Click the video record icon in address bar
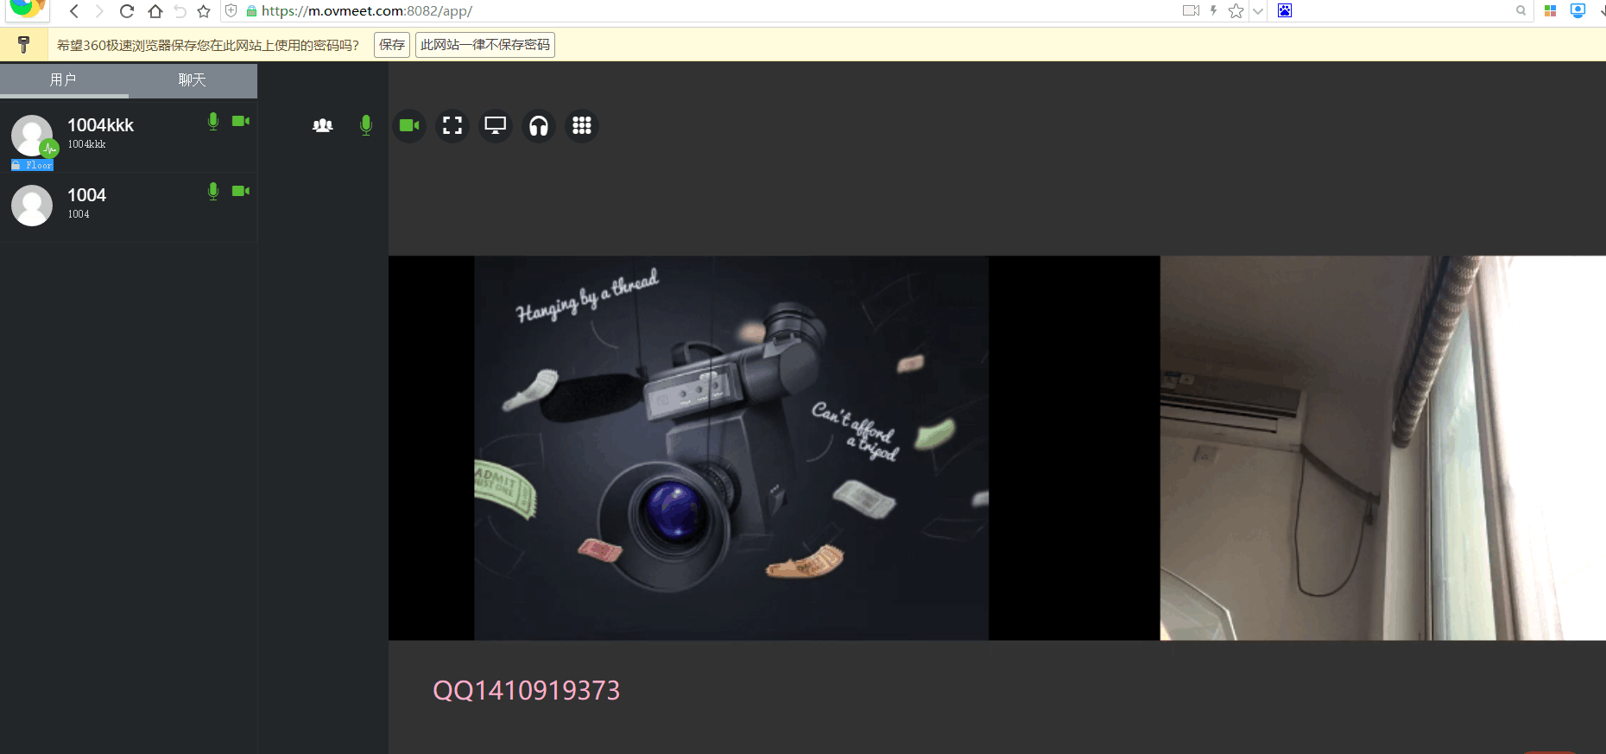The width and height of the screenshot is (1606, 754). click(x=1192, y=10)
